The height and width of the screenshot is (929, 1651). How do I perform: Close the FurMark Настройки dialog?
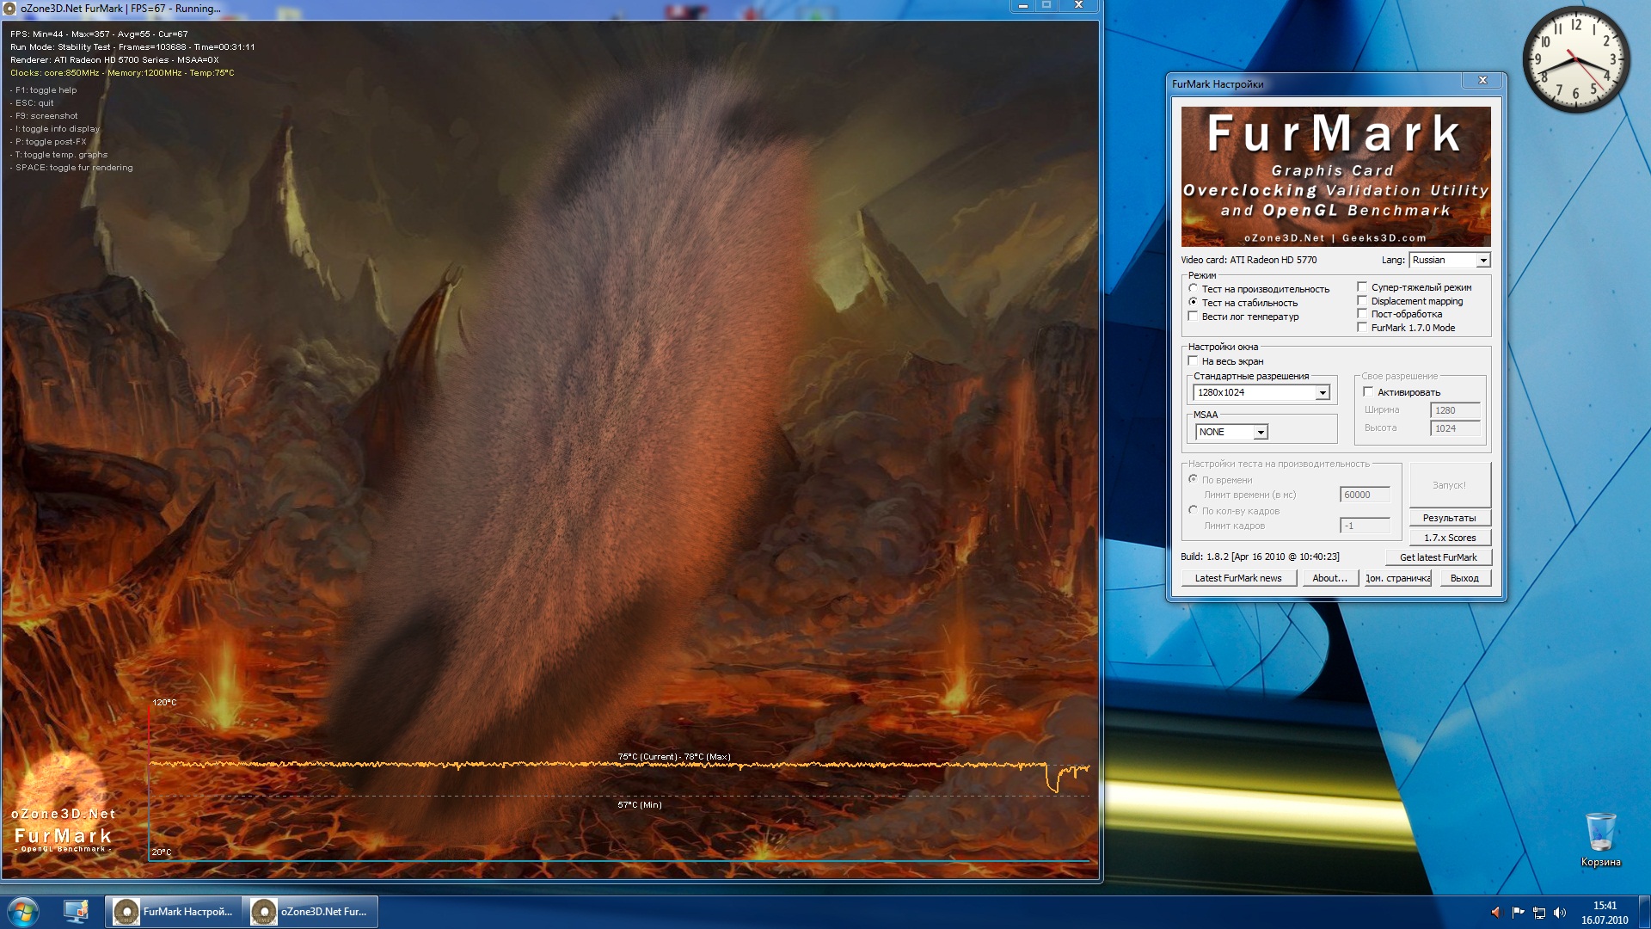[x=1482, y=80]
